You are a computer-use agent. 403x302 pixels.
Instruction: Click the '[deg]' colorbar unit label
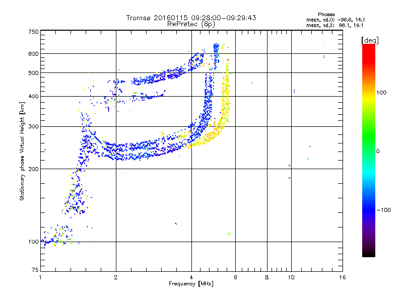370,40
